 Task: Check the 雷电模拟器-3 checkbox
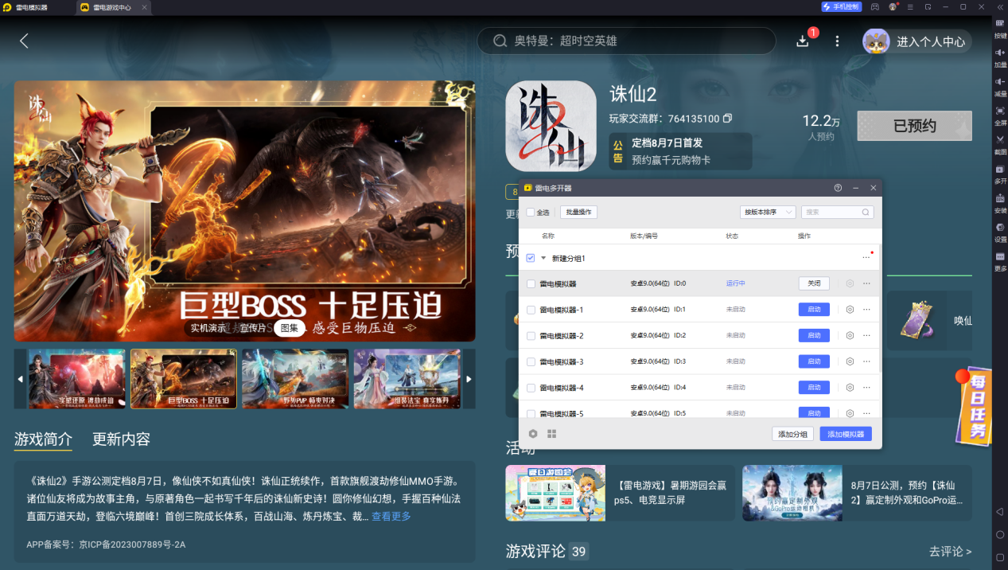tap(531, 361)
